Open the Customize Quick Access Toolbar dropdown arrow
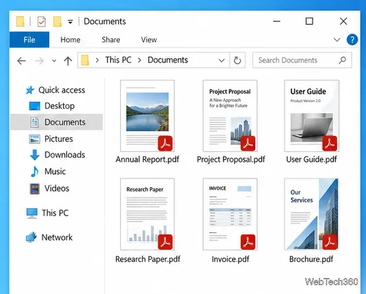 tap(70, 22)
